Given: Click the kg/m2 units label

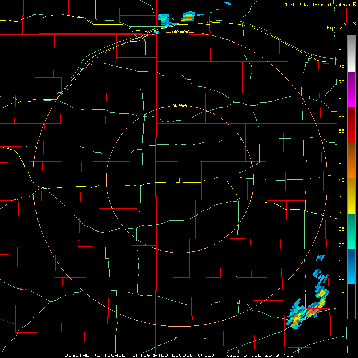Looking at the screenshot, I should tap(335, 28).
